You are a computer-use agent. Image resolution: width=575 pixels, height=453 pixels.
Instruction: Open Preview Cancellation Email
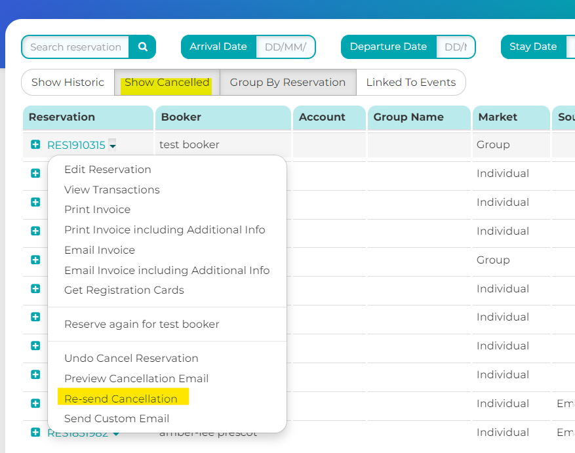136,378
